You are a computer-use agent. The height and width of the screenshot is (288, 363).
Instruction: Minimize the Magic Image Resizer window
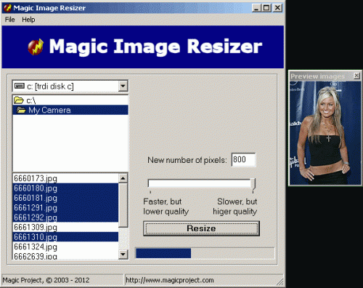(x=256, y=8)
